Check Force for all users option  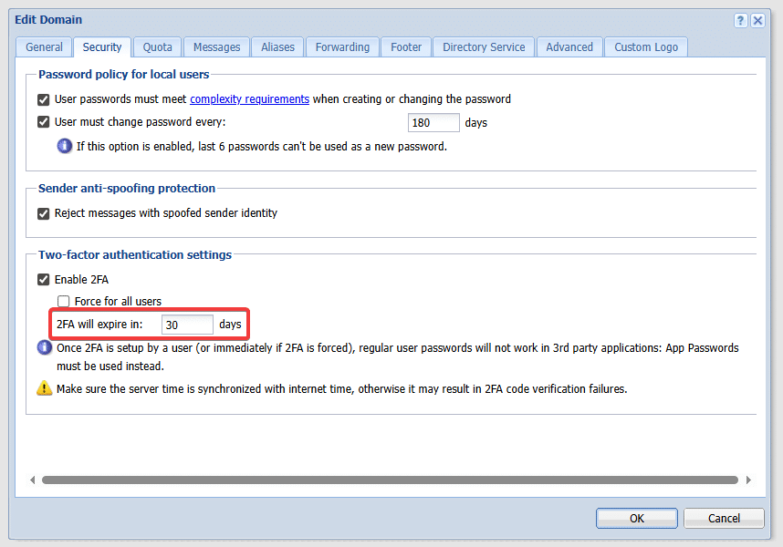pos(64,302)
